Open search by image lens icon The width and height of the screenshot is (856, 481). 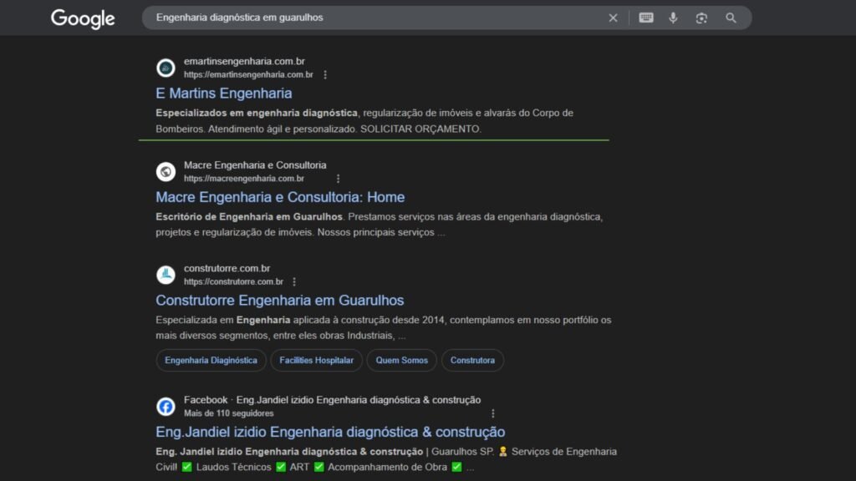pos(701,18)
